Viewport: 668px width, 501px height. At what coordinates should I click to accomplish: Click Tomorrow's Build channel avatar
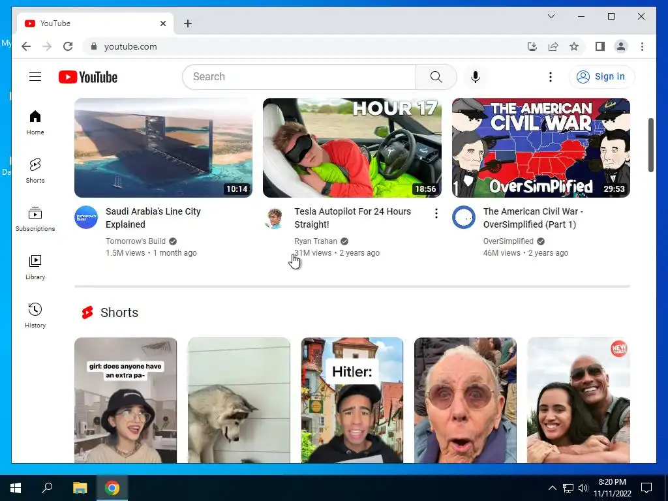tap(86, 217)
